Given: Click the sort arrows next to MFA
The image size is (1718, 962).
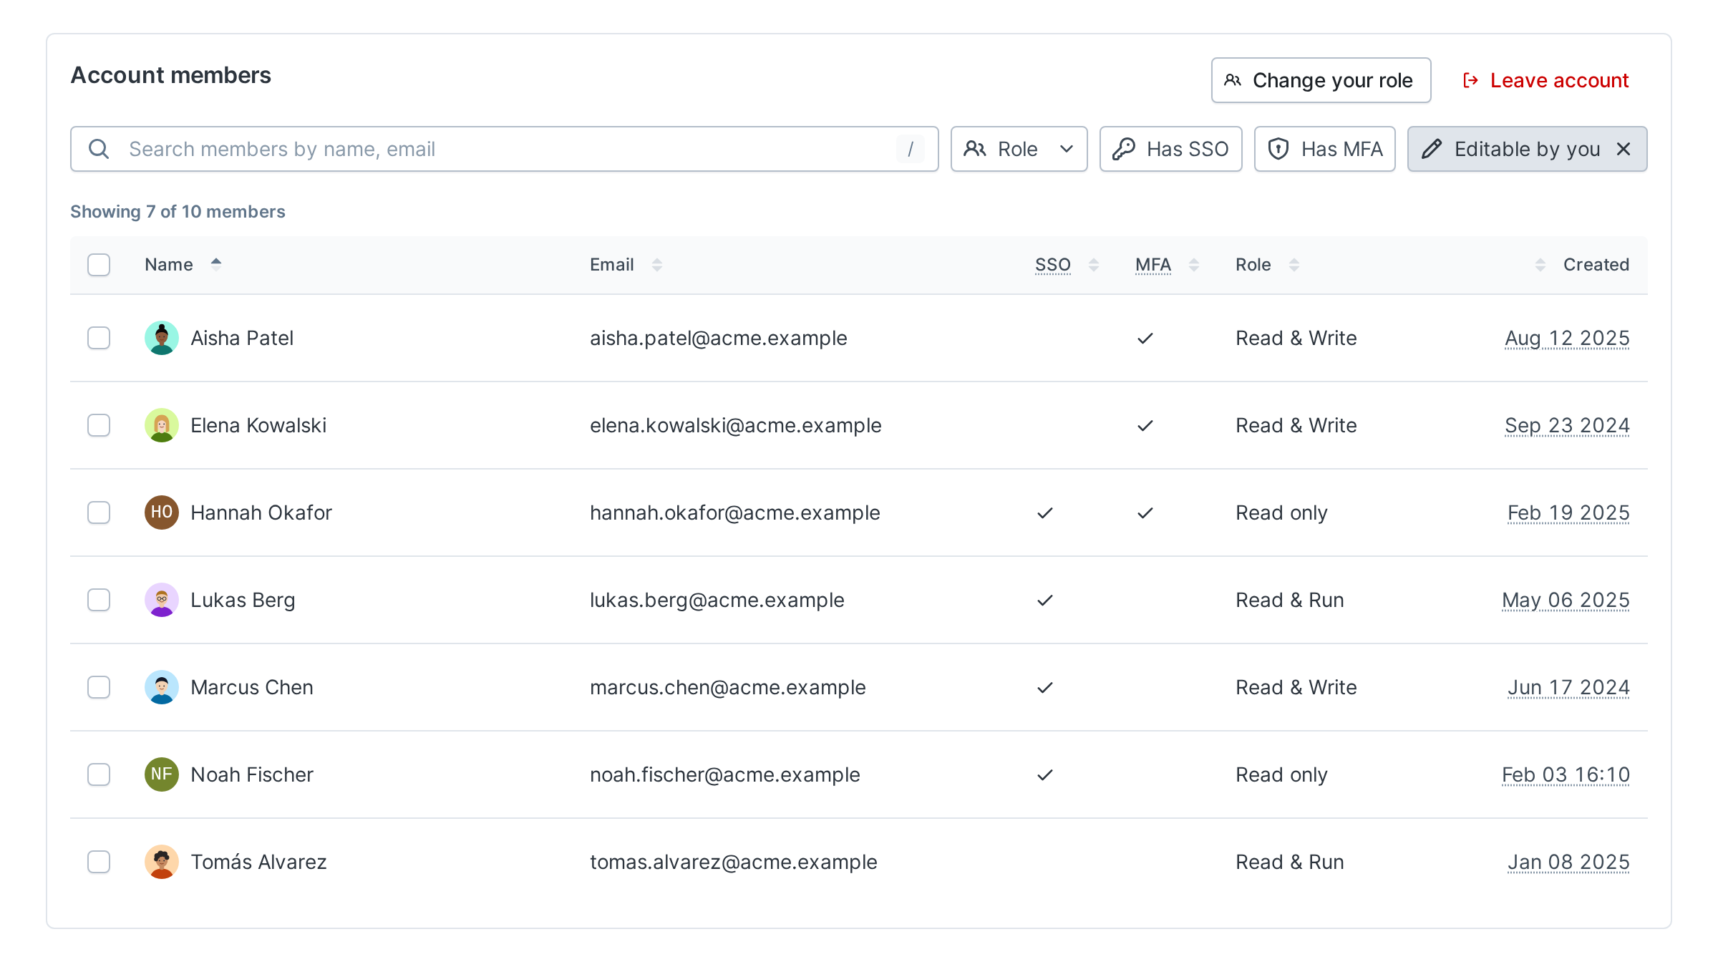Looking at the screenshot, I should [1194, 265].
